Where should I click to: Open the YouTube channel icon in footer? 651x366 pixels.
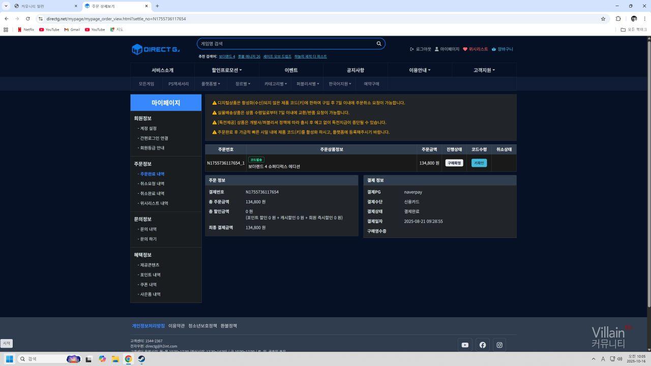click(465, 345)
